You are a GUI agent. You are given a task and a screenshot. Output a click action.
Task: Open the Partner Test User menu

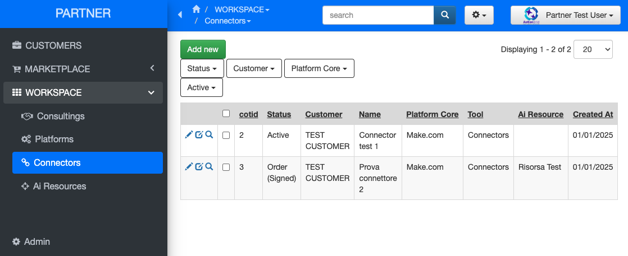point(565,15)
